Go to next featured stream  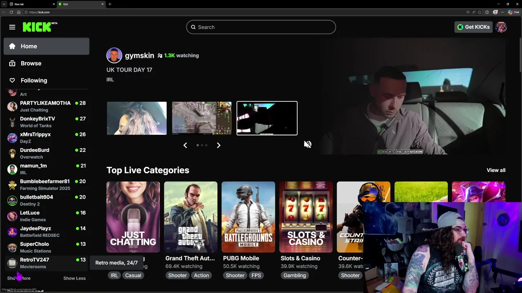219,145
